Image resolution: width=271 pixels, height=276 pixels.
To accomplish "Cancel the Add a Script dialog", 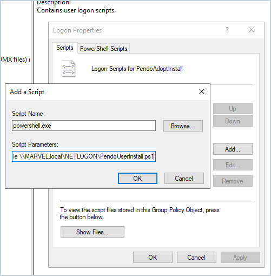I will 184,179.
